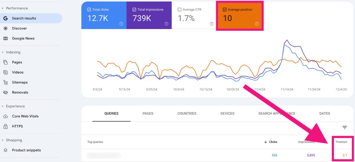Open Core Web Vitals gauge icon

tap(5, 116)
